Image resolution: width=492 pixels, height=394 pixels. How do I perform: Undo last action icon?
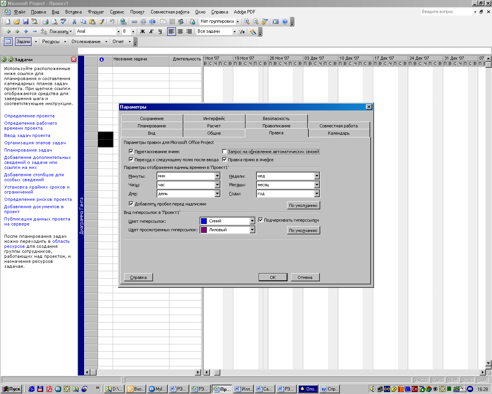(112, 22)
